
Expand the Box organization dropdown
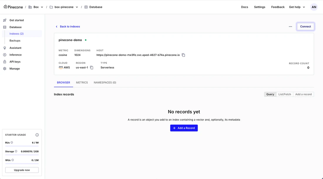pos(42,7)
